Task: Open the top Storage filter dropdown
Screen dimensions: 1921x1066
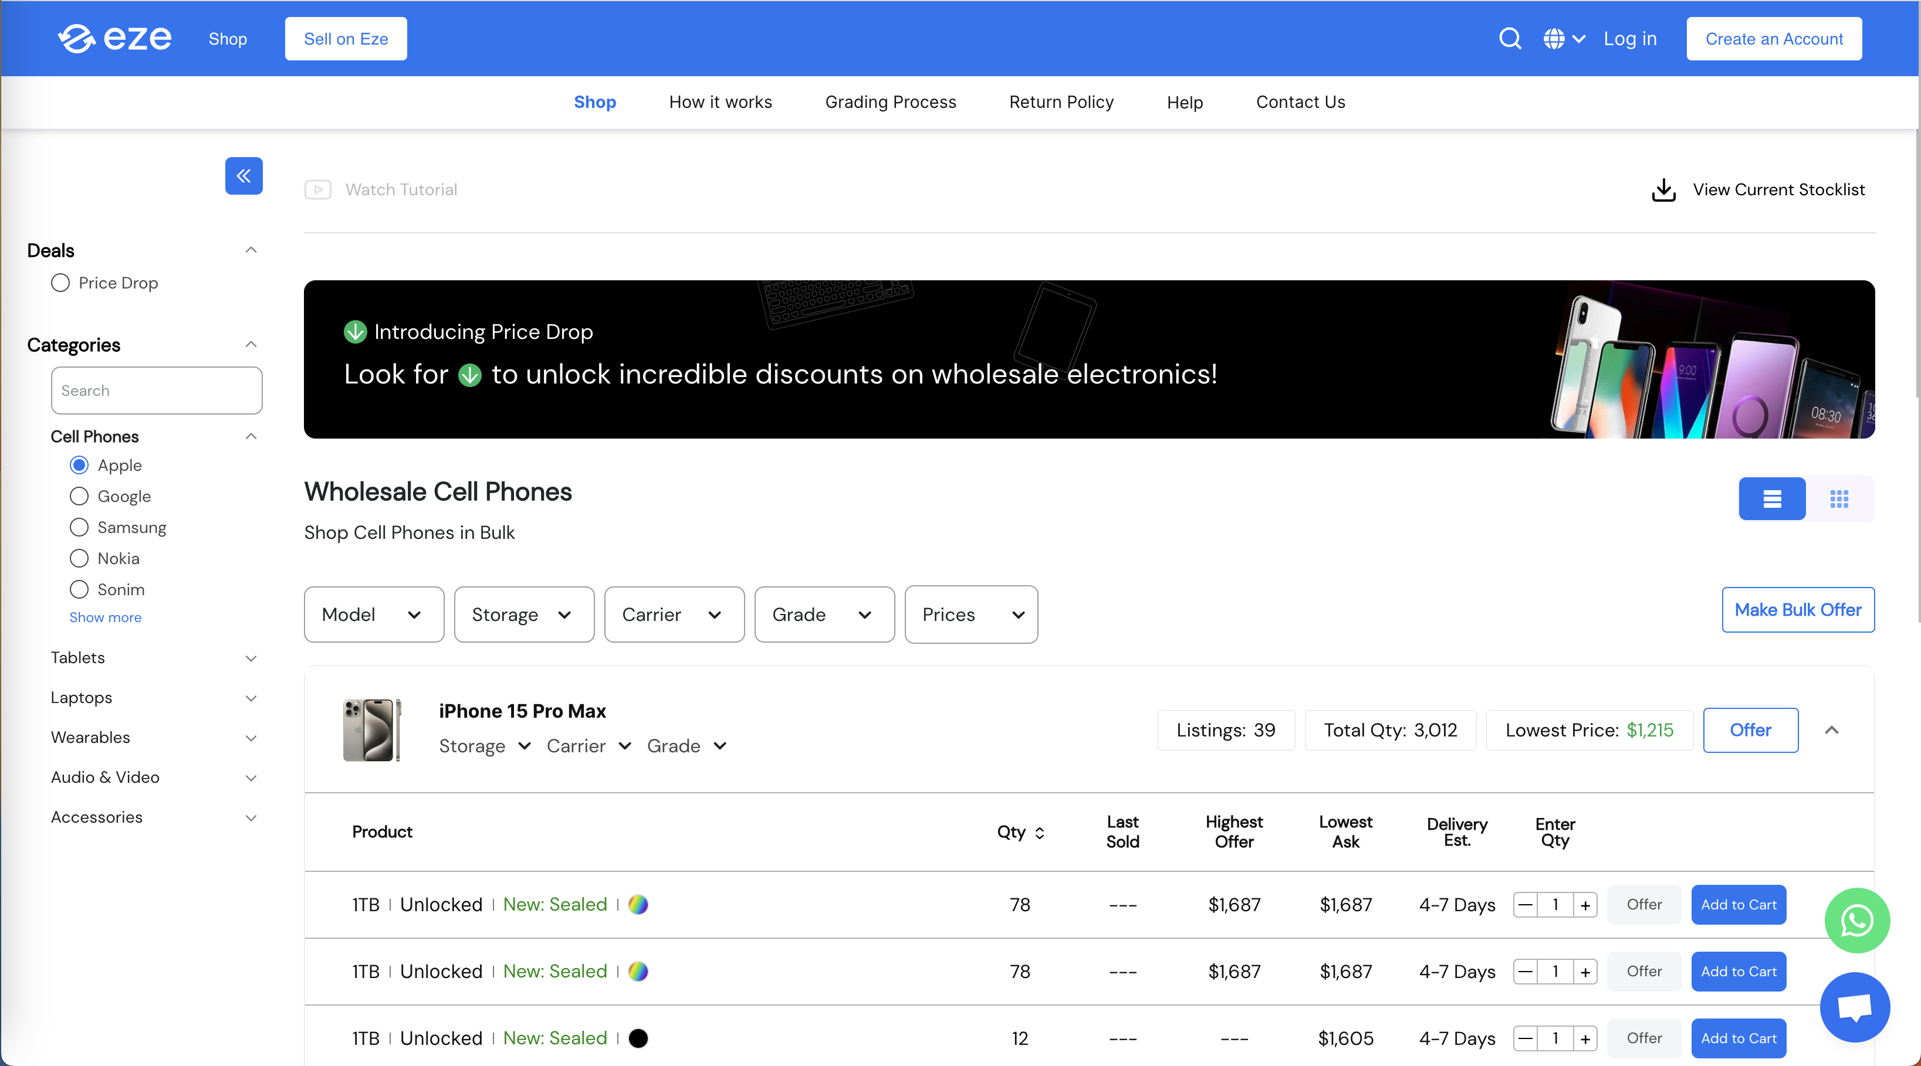Action: tap(524, 615)
